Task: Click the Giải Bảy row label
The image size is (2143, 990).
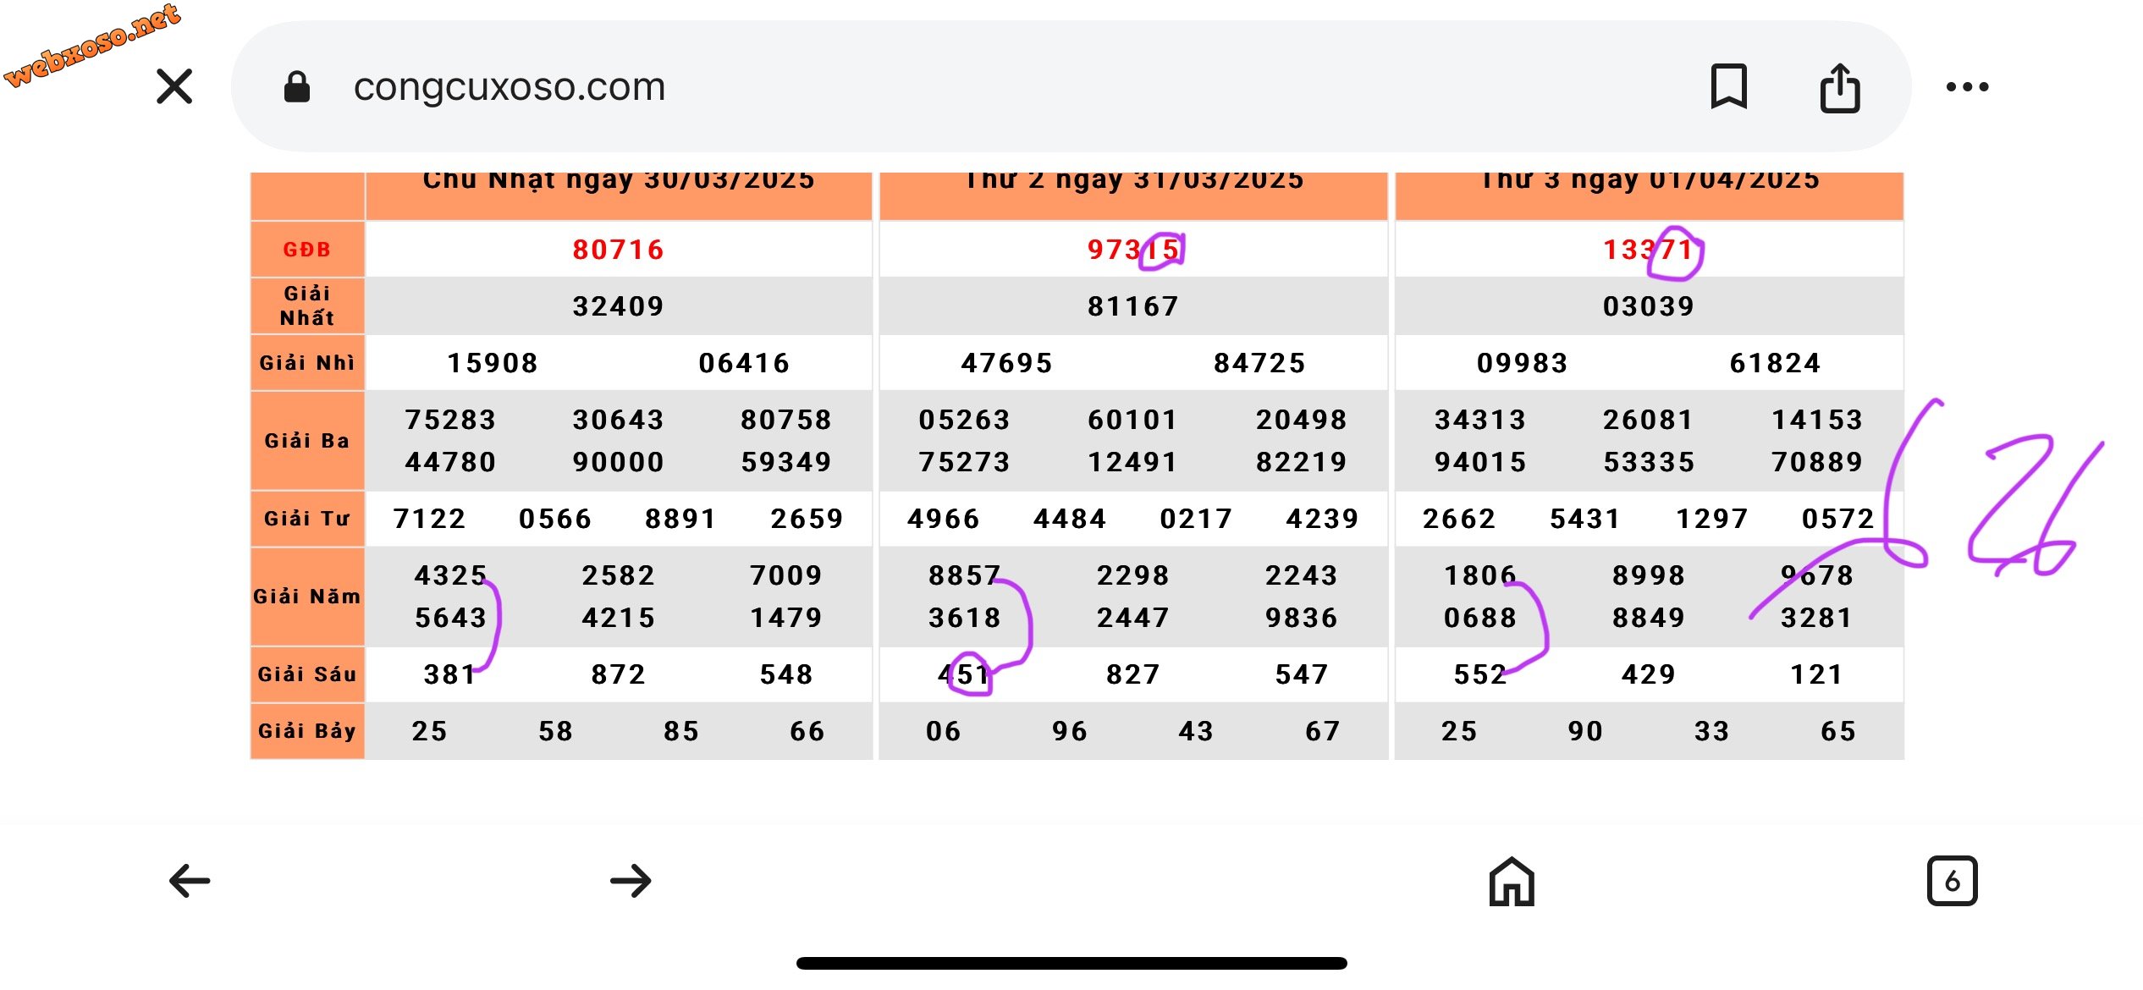Action: coord(307,731)
